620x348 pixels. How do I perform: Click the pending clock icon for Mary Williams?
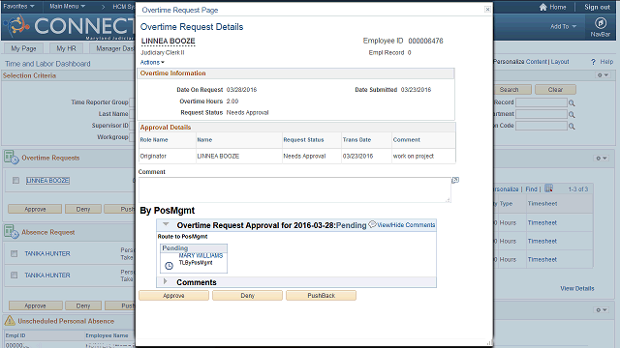[169, 266]
